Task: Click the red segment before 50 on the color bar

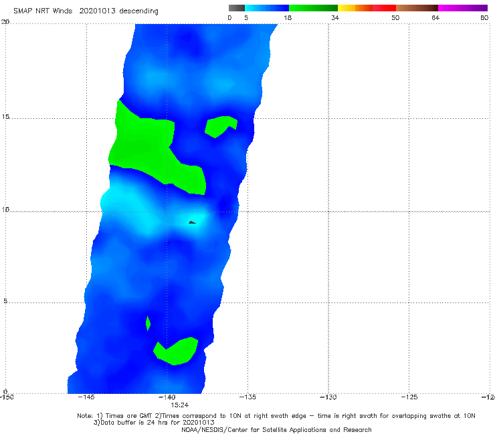Action: [384, 8]
